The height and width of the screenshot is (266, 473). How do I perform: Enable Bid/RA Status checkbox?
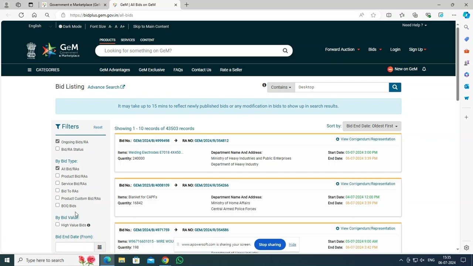(57, 149)
